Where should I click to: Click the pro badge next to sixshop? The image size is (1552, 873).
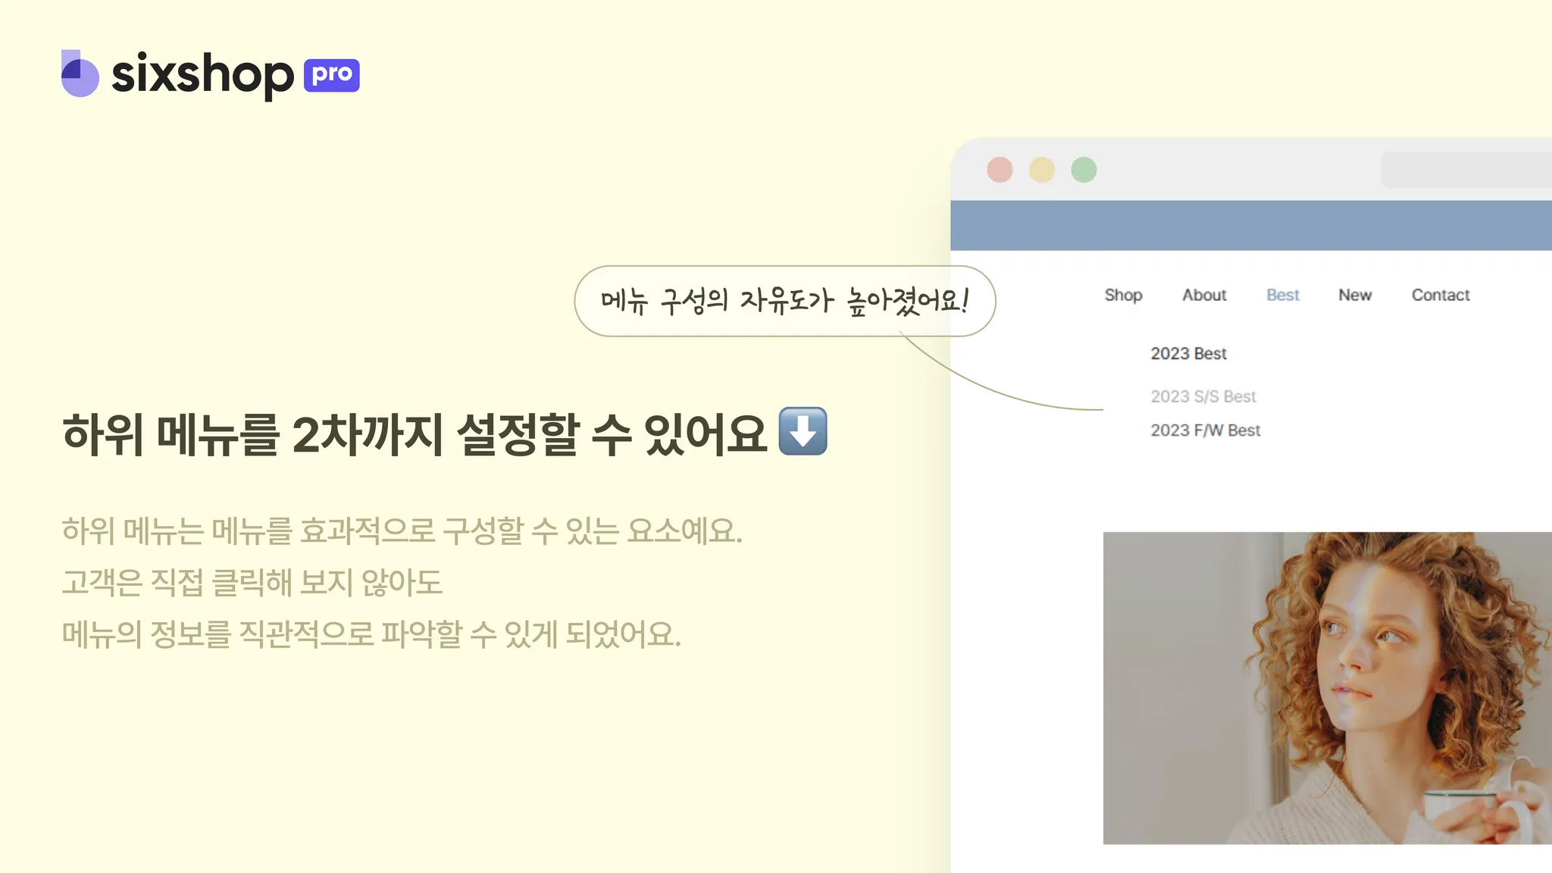pyautogui.click(x=332, y=75)
